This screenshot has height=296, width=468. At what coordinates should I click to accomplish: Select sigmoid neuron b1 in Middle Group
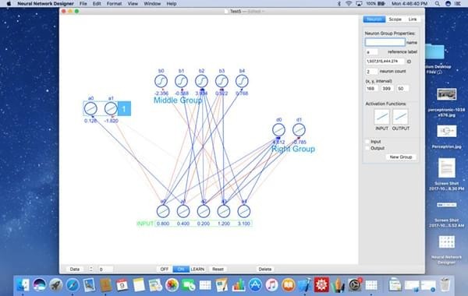[182, 81]
